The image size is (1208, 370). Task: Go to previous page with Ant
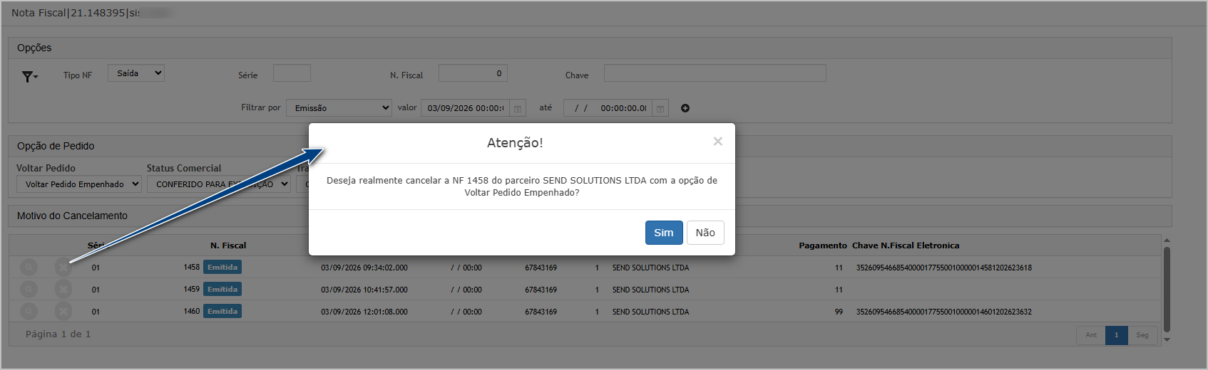coord(1091,335)
